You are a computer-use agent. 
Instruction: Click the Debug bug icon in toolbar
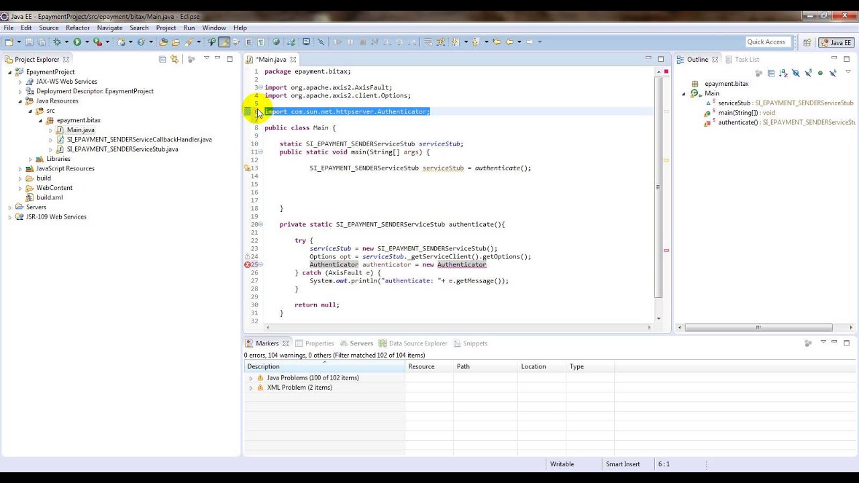(x=57, y=42)
